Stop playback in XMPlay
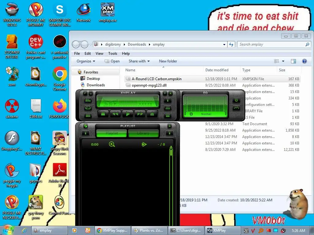The image size is (314, 235). pyautogui.click(x=103, y=114)
